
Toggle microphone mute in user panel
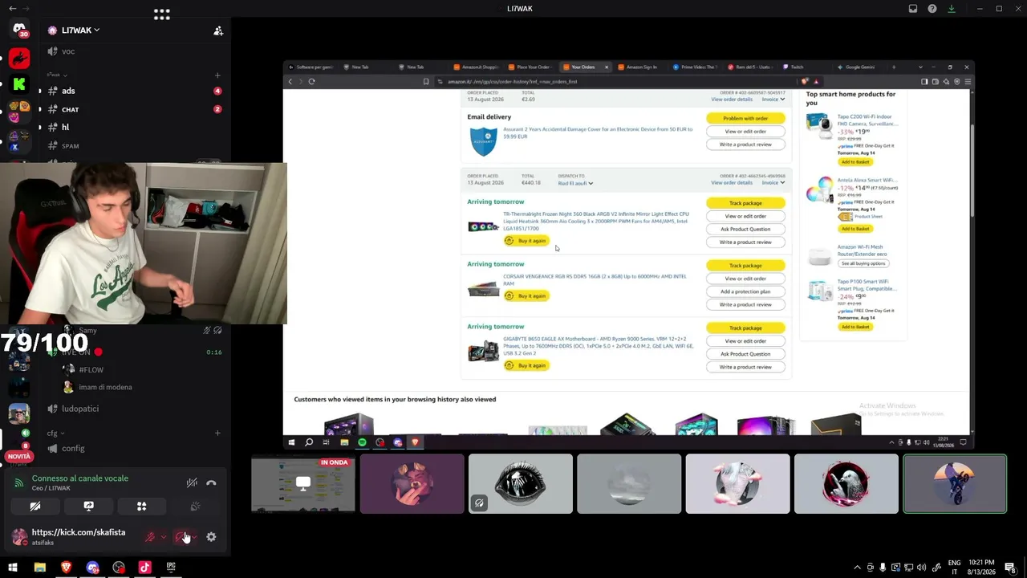(x=150, y=537)
